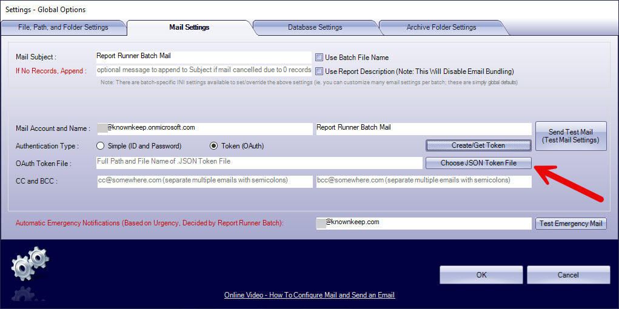This screenshot has width=619, height=309.
Task: Select Token (OAuth) authentication type
Action: tap(213, 146)
